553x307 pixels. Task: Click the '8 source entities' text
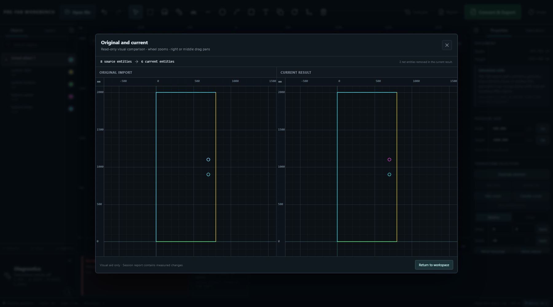pos(116,62)
